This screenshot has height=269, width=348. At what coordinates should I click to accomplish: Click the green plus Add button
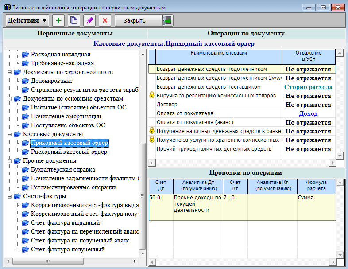[58, 21]
